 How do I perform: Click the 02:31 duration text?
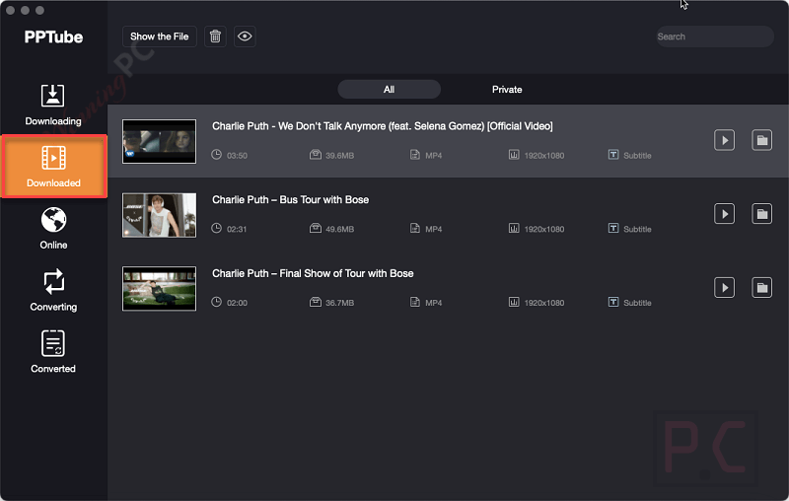click(237, 229)
